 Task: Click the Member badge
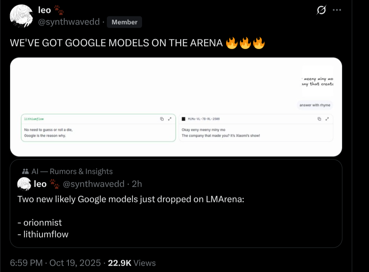[x=124, y=22]
